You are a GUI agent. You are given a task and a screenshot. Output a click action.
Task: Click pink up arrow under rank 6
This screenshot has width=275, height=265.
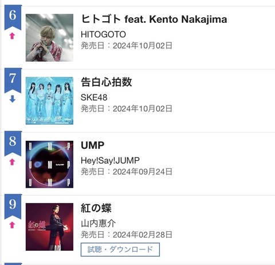click(x=12, y=36)
